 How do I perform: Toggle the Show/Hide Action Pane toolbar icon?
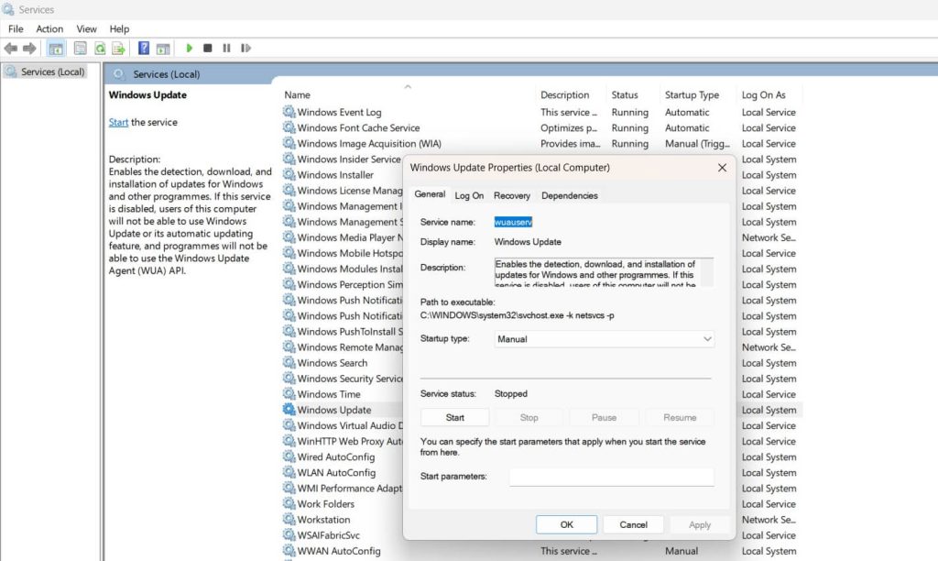click(x=163, y=48)
